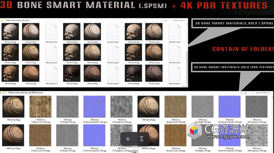Image resolution: width=274 pixels, height=153 pixels.
Task: Select MG-bone 26_Normal_OpenGL_1001.jpg texture
Action: click(229, 107)
